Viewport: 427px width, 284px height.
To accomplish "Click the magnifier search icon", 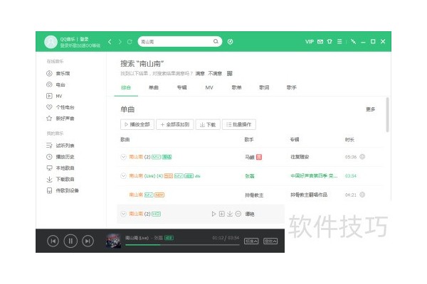I will click(216, 41).
